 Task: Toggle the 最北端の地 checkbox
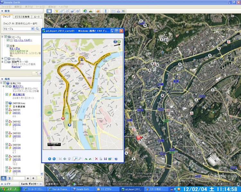click(x=7, y=94)
